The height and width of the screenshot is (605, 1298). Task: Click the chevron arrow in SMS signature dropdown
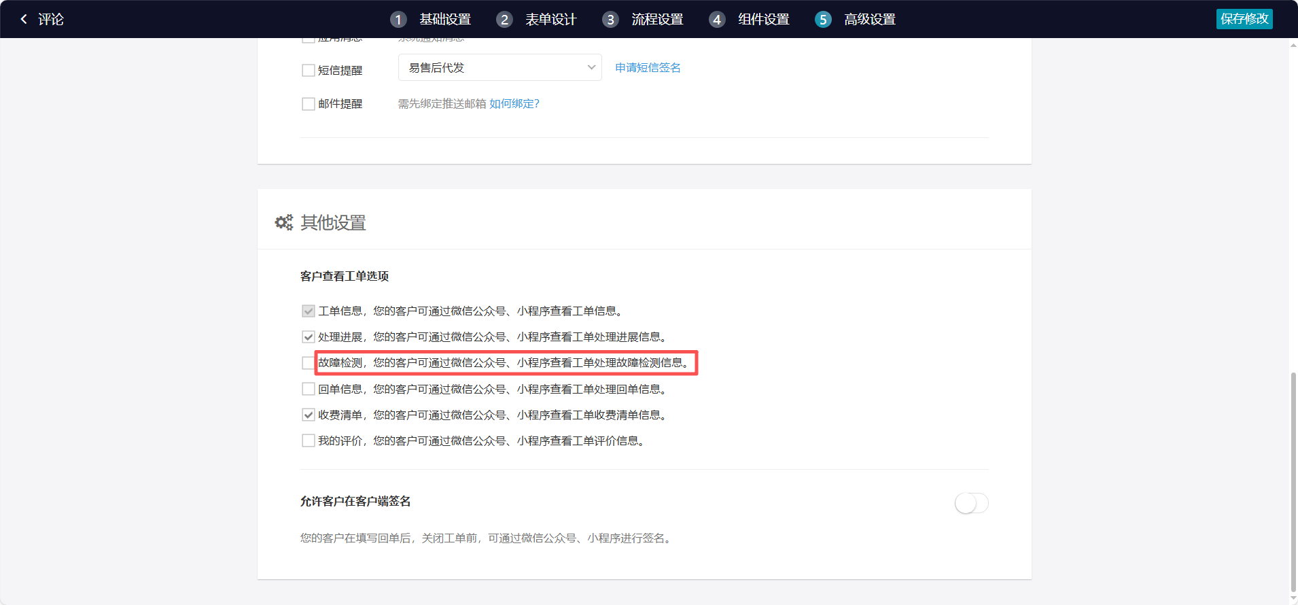591,67
